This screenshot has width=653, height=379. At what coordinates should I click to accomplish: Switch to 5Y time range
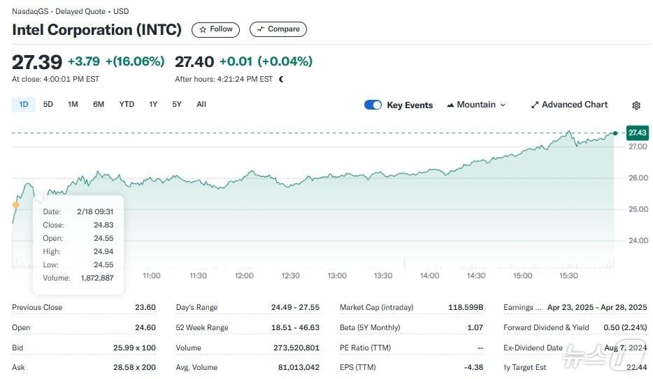click(177, 105)
